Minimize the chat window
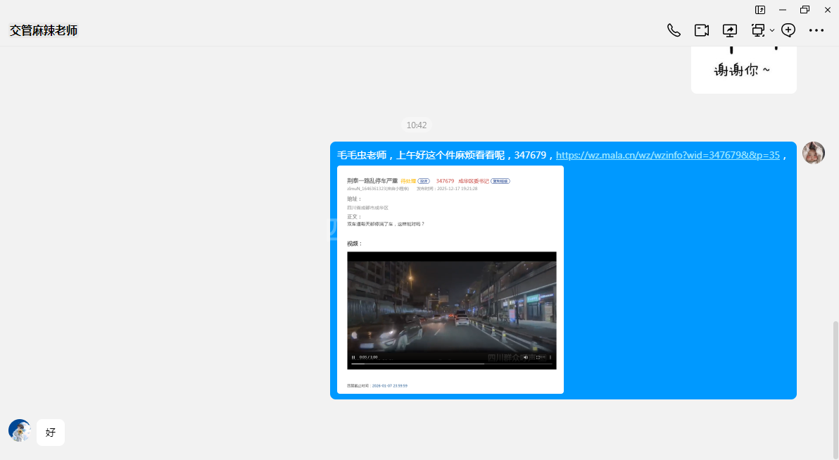Viewport: 839px width, 460px height. (783, 10)
